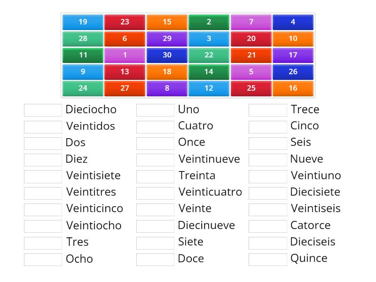The width and height of the screenshot is (376, 282).
Task: Click the word Veintisiete
Action: click(94, 176)
